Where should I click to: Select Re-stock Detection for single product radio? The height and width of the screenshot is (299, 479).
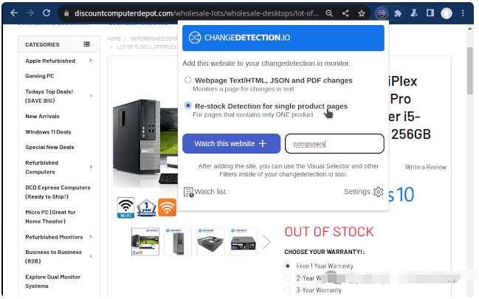[x=188, y=106]
